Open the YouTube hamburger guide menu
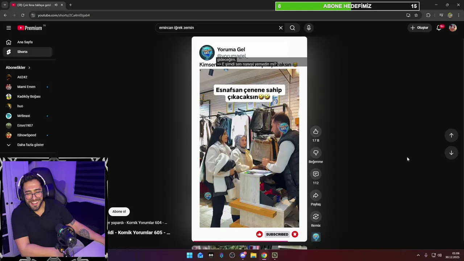 pyautogui.click(x=9, y=28)
